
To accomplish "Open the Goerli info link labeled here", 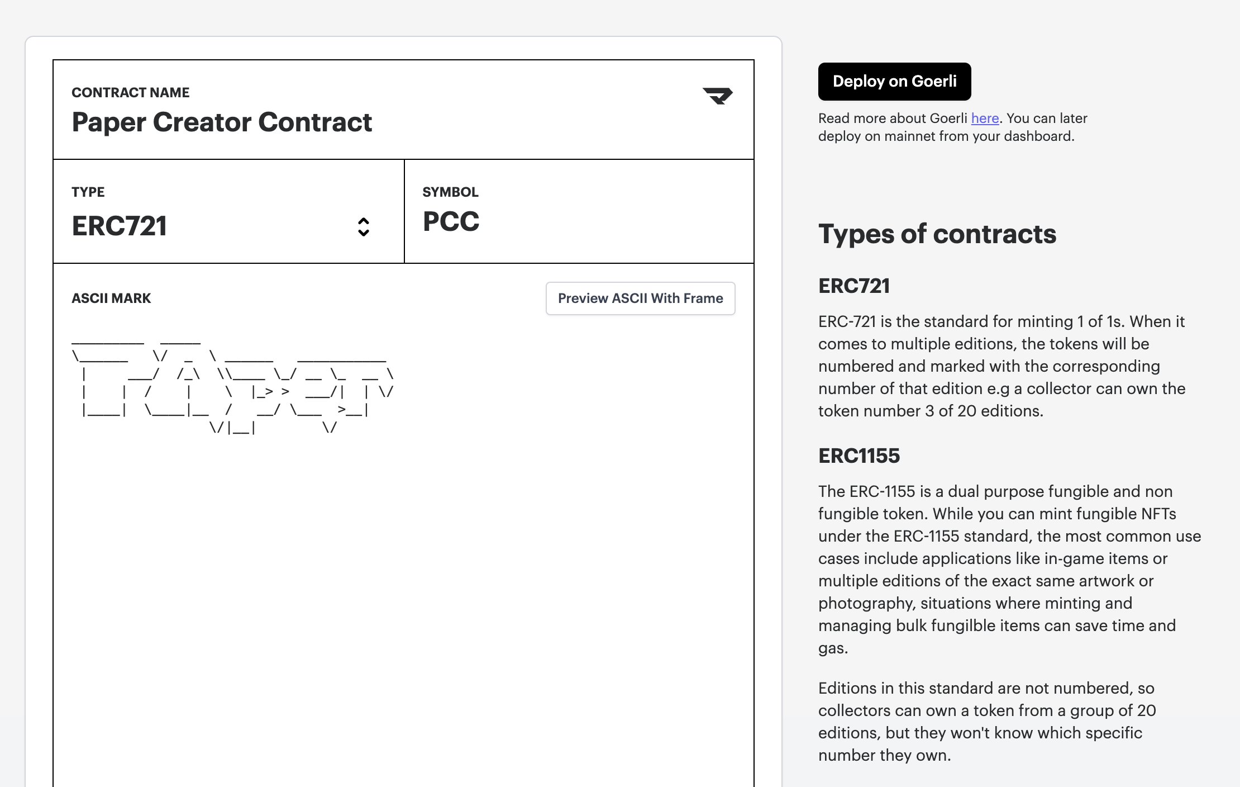I will click(985, 118).
